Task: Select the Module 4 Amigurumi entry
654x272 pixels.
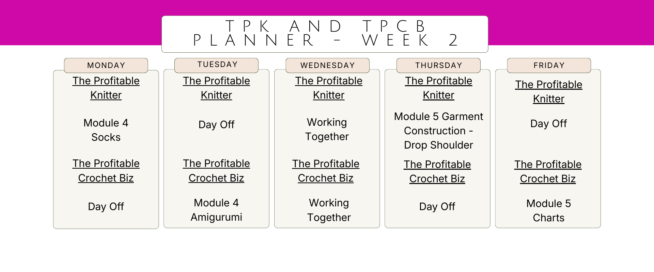Action: (216, 210)
